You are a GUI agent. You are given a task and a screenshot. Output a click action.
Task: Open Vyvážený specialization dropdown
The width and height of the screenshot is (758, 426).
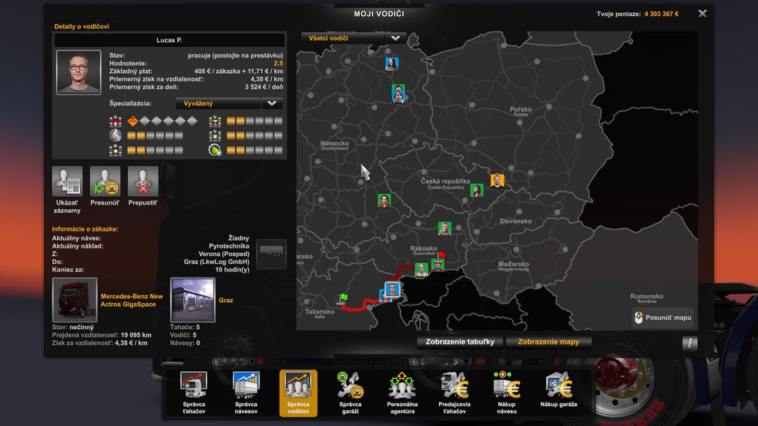(x=229, y=103)
